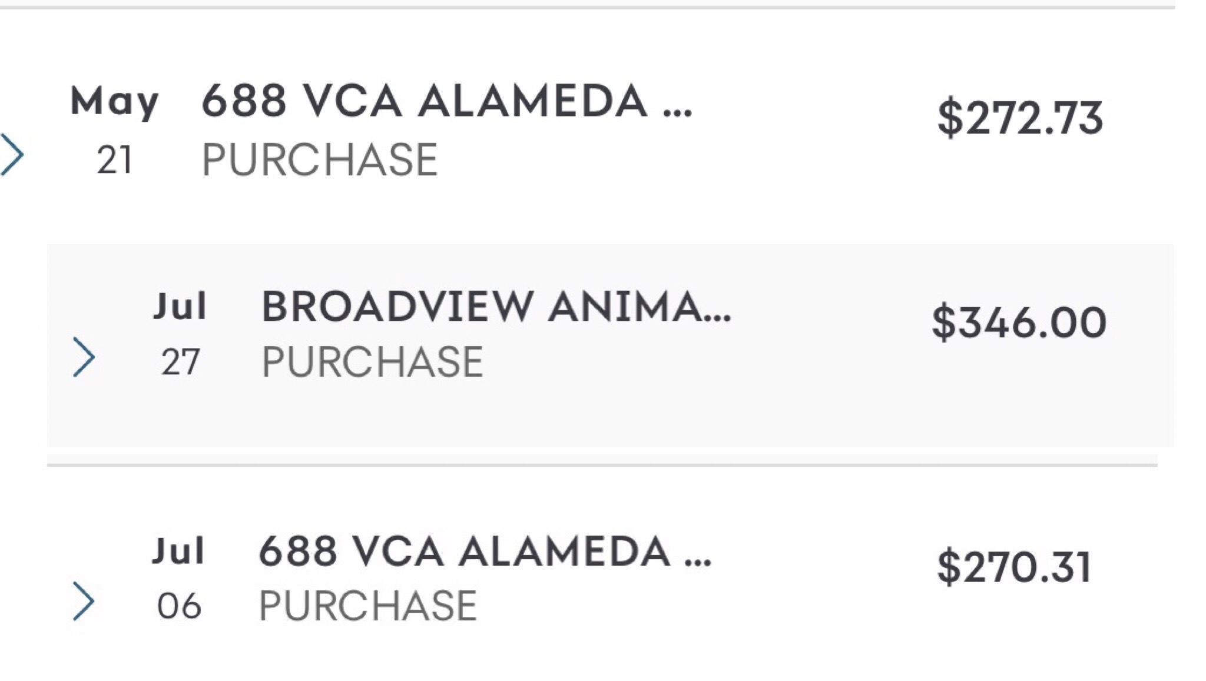The height and width of the screenshot is (681, 1206).
Task: Expand the May 21 VCA Alameda transaction
Action: tap(12, 154)
